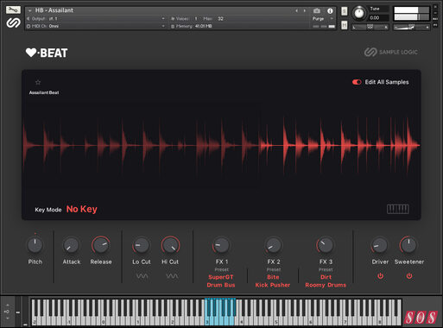Open FX 3 preset Dirt selector
The image size is (443, 328).
(326, 277)
